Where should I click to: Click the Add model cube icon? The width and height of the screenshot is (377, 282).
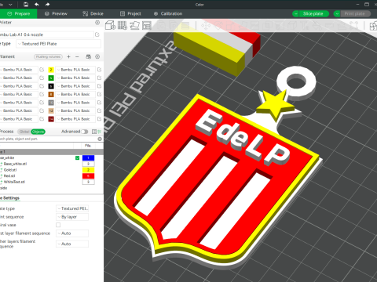click(x=110, y=25)
